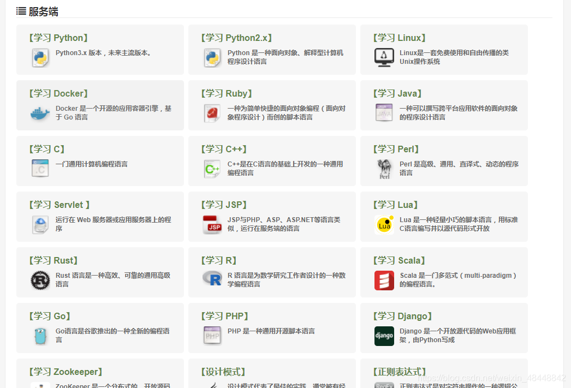571x388 pixels.
Task: Click the Perl camel icon
Action: (x=384, y=169)
